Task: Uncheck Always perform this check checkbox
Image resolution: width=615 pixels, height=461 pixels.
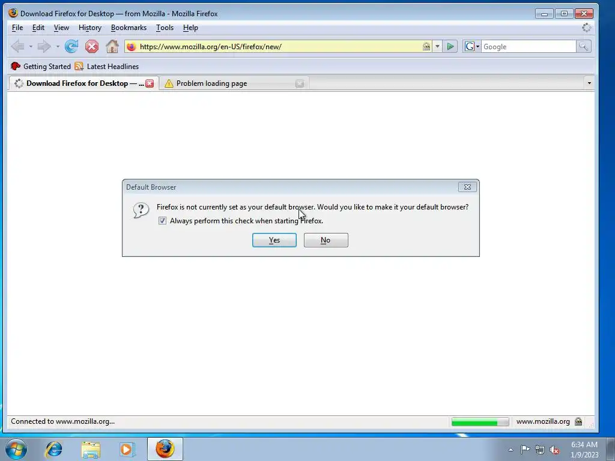Action: point(162,221)
